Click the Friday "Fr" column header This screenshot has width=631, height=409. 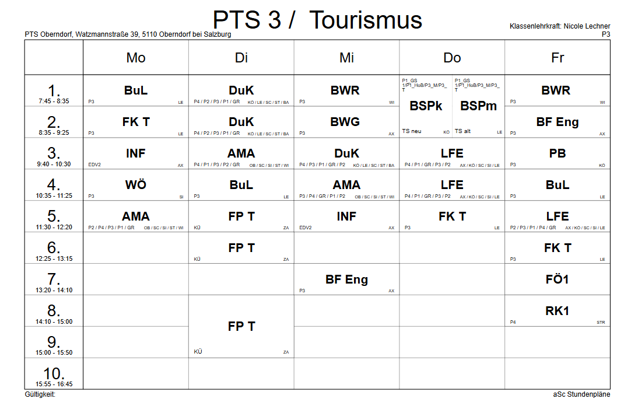point(558,57)
